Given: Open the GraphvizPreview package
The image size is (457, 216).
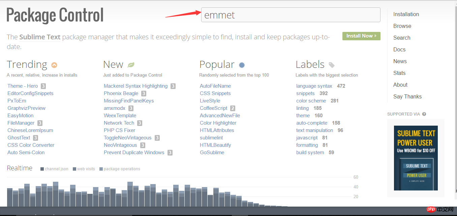Looking at the screenshot, I should (26, 108).
